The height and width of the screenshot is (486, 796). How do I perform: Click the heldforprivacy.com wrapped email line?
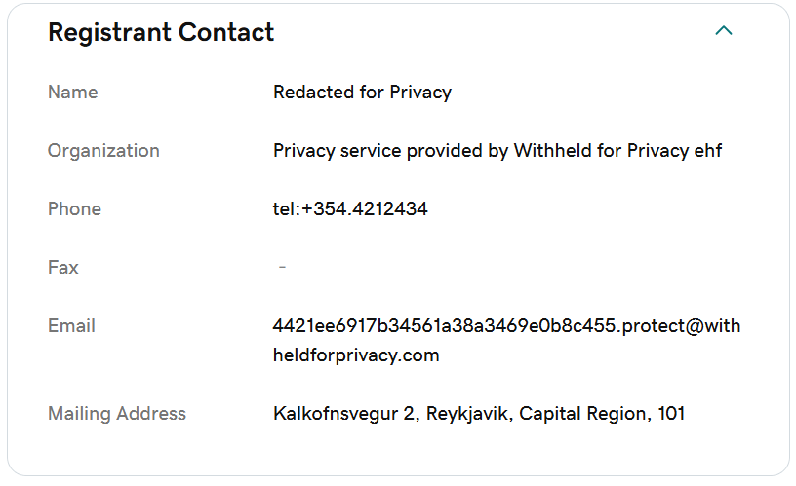click(356, 355)
